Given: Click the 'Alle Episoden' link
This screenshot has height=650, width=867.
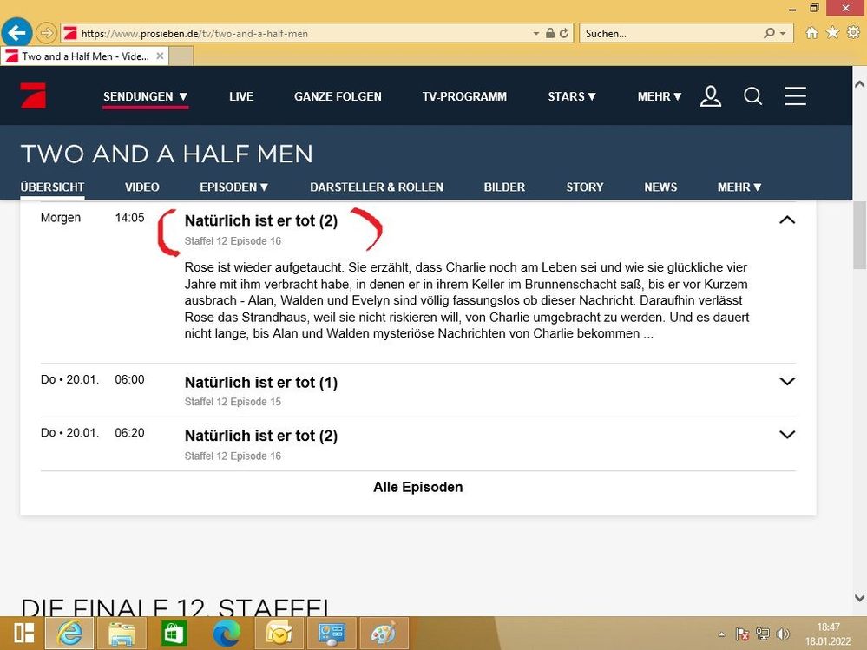Looking at the screenshot, I should click(417, 487).
